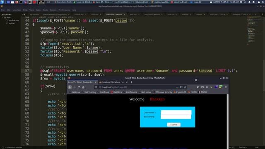
Task: Click the lock screen icon in top panel
Action: (x=258, y=2)
